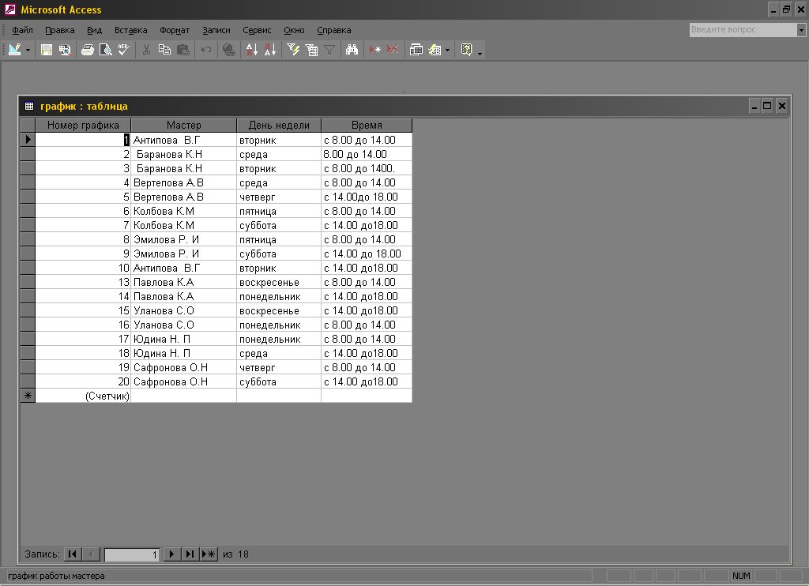Select the 'Время' column header
809x586 pixels.
tap(367, 126)
